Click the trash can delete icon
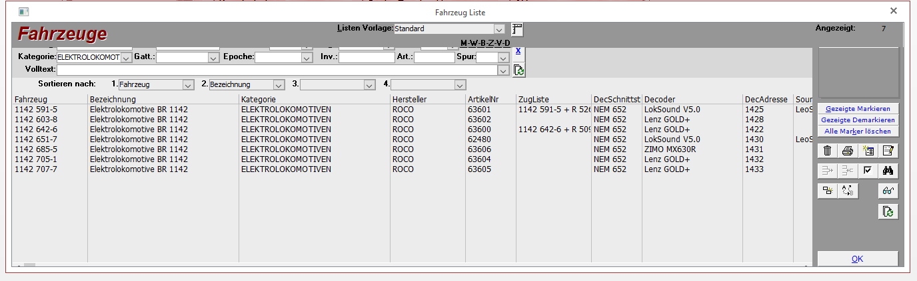Screen dimensions: 917x281 point(827,151)
